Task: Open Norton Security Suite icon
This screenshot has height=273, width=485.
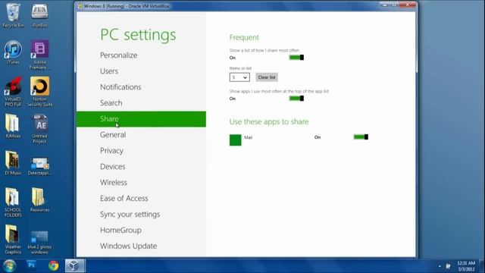Action: pyautogui.click(x=39, y=92)
